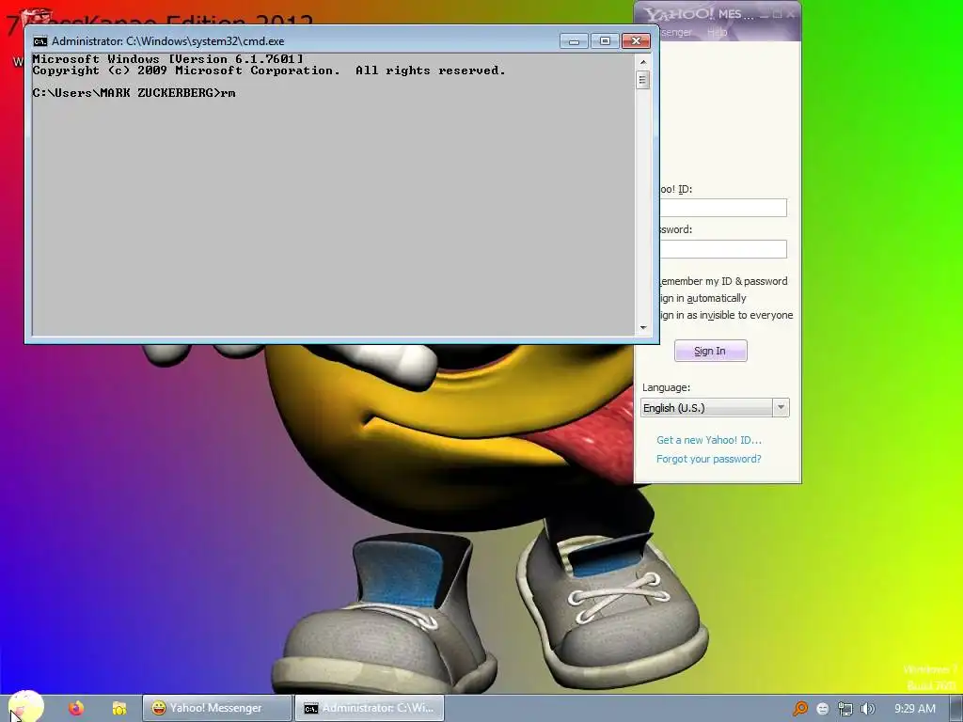Click the Show desktop strip beside the clock
Screen dimensions: 963x722
click(x=955, y=709)
